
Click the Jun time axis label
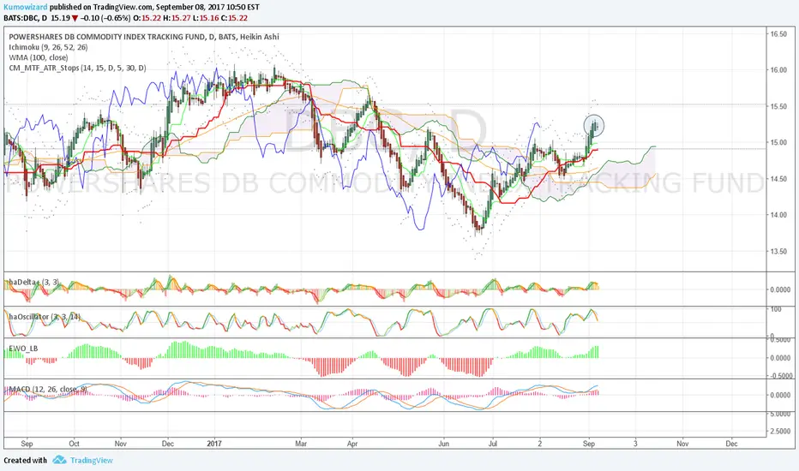pos(444,444)
